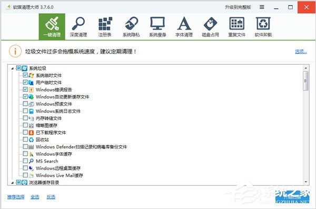Click the Windows Defender wall icon
Image resolution: width=316 pixels, height=209 pixels.
click(x=31, y=147)
